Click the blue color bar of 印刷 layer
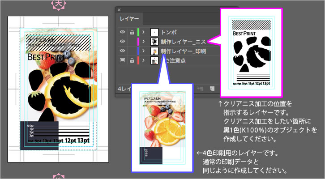Viewport: 325px width, 179px height. point(138,51)
